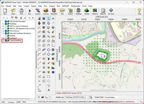
Task: Enable the GEP 5L Area of Influence layer
Action: click(6, 26)
